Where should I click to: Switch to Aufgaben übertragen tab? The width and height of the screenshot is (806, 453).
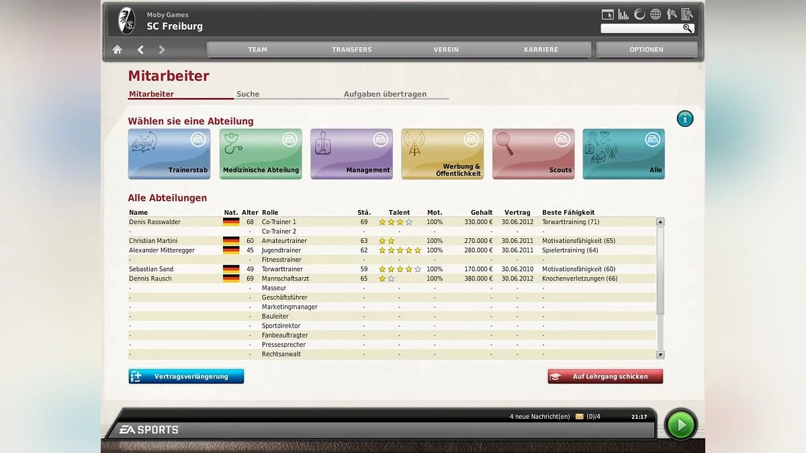[x=385, y=95]
